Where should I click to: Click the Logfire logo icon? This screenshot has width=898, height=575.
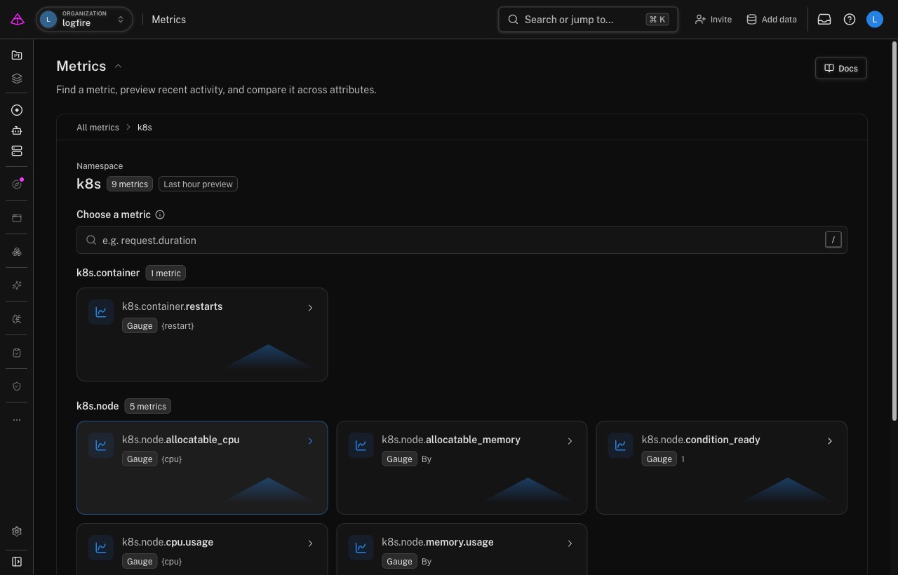[18, 20]
